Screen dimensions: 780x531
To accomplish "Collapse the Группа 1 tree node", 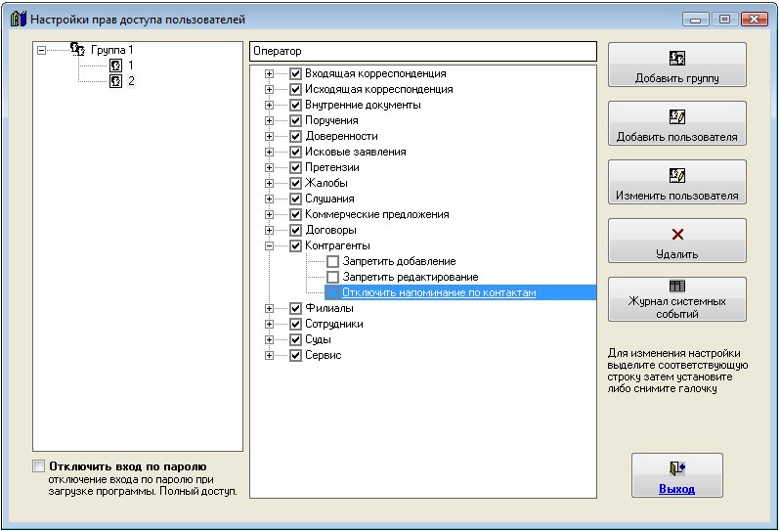I will tap(42, 50).
